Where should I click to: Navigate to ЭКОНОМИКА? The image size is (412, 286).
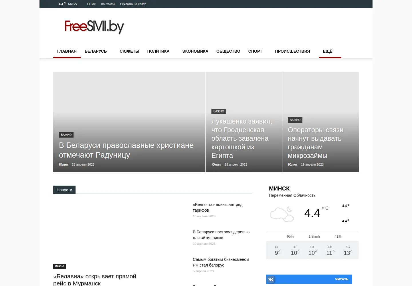195,51
